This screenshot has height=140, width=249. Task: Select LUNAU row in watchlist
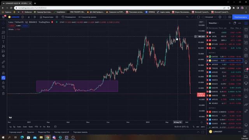224,61
